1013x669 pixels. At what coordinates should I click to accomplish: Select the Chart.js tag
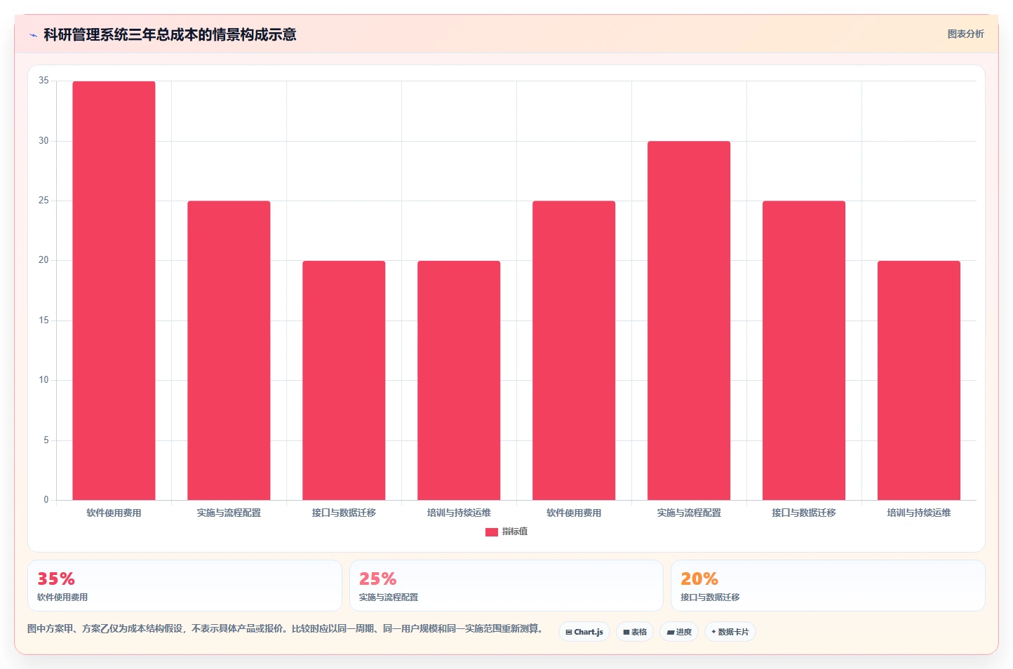coord(584,632)
